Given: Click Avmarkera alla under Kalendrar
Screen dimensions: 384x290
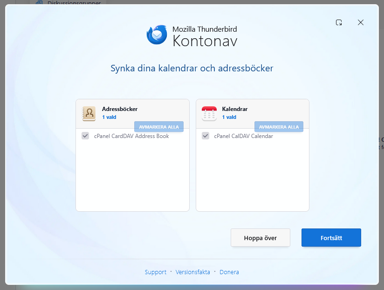Looking at the screenshot, I should pyautogui.click(x=279, y=127).
